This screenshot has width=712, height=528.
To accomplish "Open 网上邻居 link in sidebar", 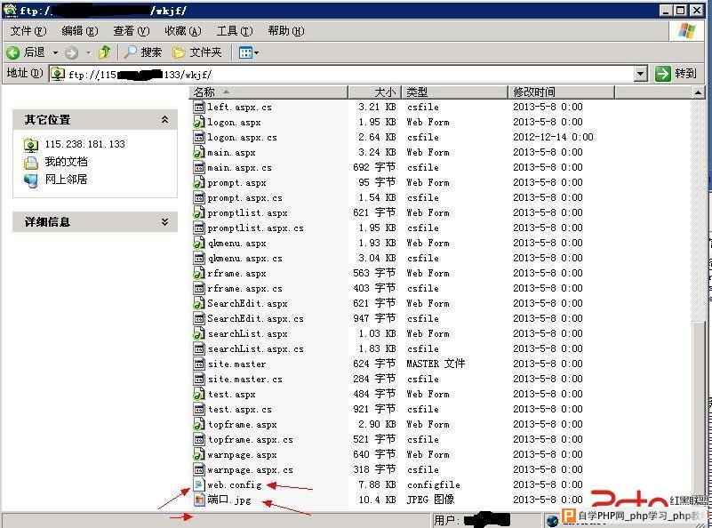I will pos(66,180).
